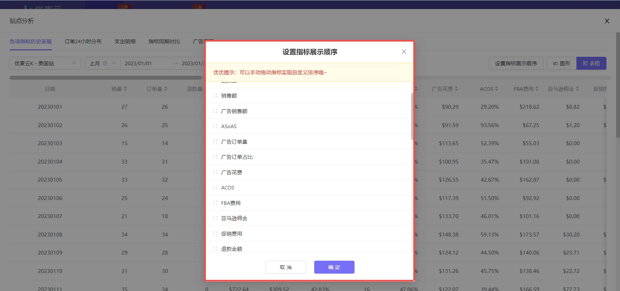Image resolution: width=620 pixels, height=291 pixels.
Task: Click the 设置指标展示顺序 toolbar button
Action: tap(516, 63)
